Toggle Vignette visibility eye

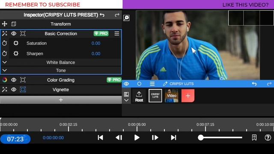click(x=14, y=89)
